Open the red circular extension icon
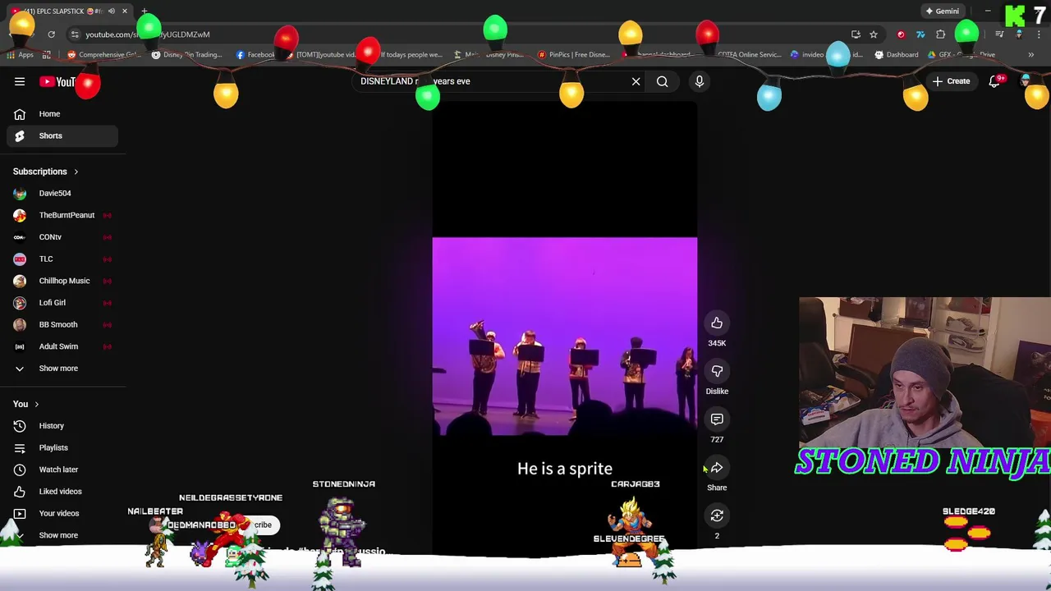This screenshot has height=591, width=1051. pos(901,34)
